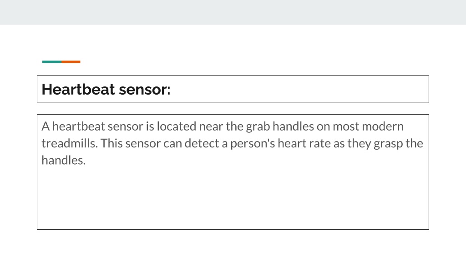This screenshot has height=262, width=466.
Task: Place cursor on the word 'treadmills'
Action: 69,143
